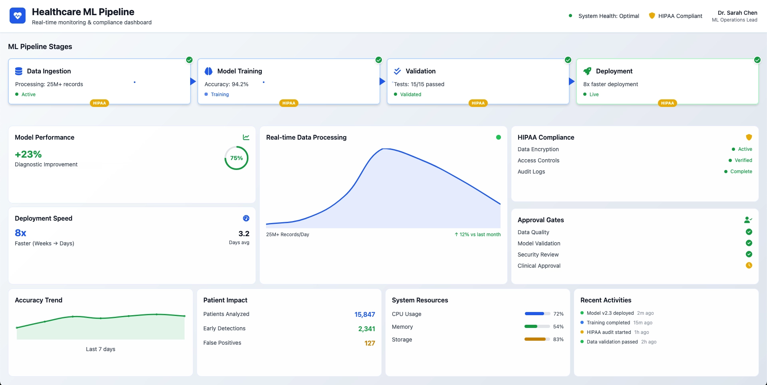
Task: Expand the Data Ingestion stage via its arrow
Action: pos(192,81)
